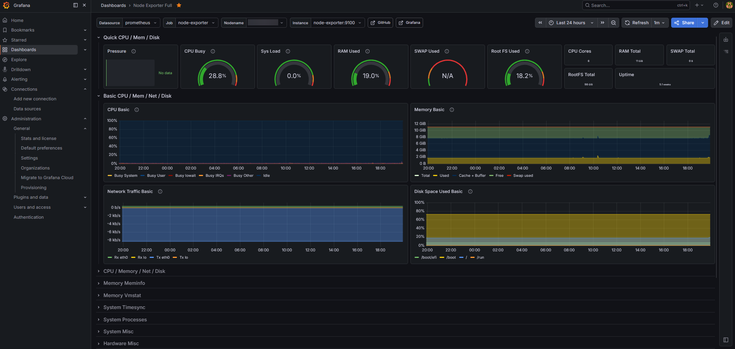The width and height of the screenshot is (735, 349).
Task: Open CPU Busy panel info icon
Action: [213, 52]
